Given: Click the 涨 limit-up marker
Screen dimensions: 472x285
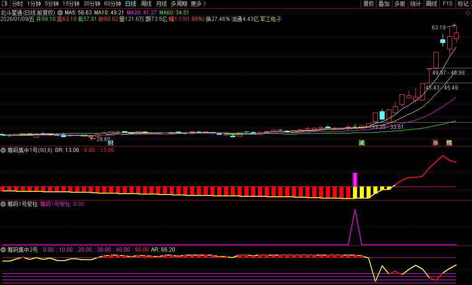Looking at the screenshot, I should 435,142.
